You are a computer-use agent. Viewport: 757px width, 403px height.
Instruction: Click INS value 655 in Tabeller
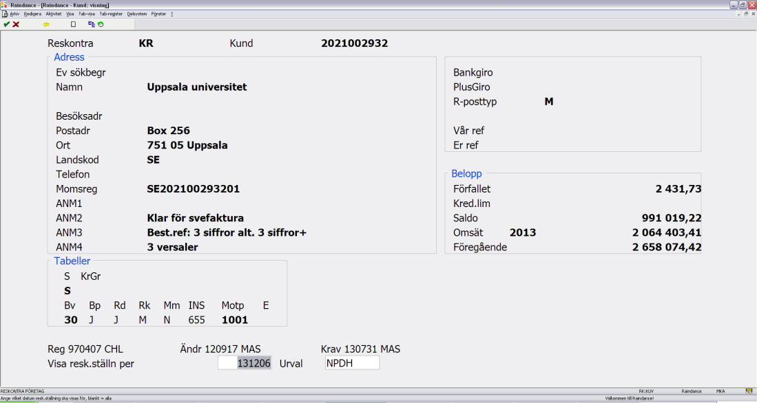point(196,320)
